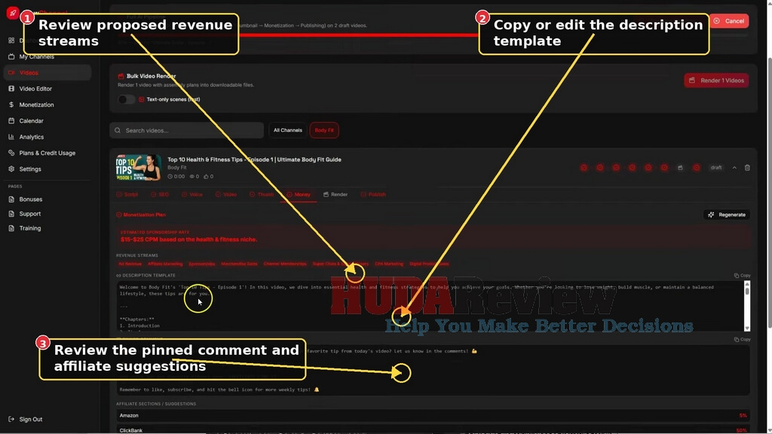Image resolution: width=772 pixels, height=434 pixels.
Task: Switch to the Script tab
Action: tap(127, 194)
